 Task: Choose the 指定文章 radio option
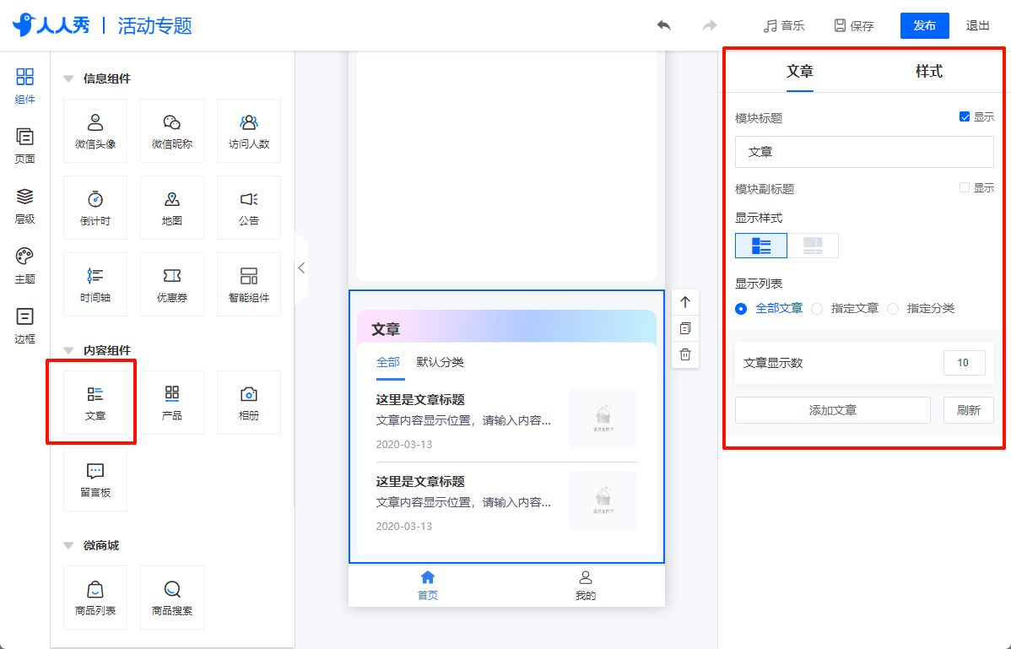click(817, 309)
